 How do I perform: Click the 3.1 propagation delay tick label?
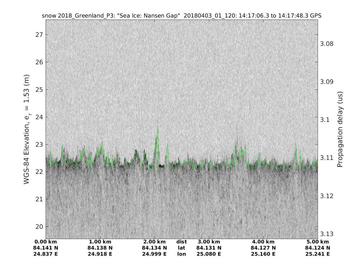coord(324,120)
